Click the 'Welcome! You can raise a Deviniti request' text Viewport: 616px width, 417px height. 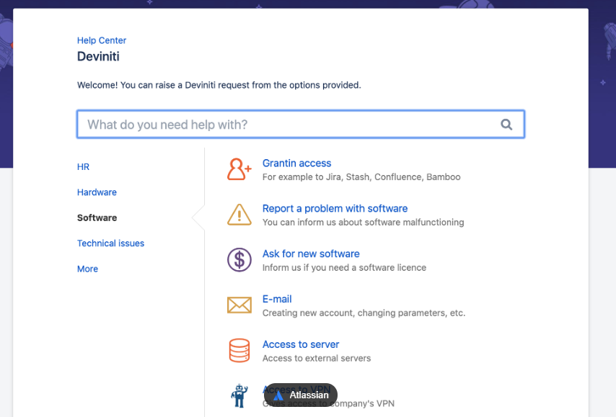click(219, 85)
